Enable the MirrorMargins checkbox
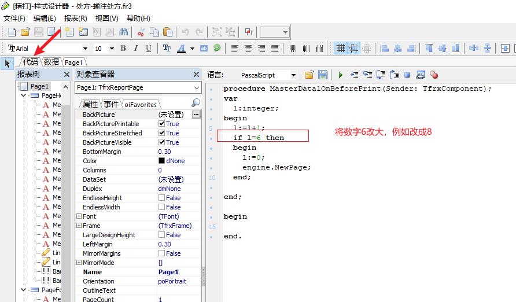This screenshot has width=516, height=302. click(x=162, y=253)
